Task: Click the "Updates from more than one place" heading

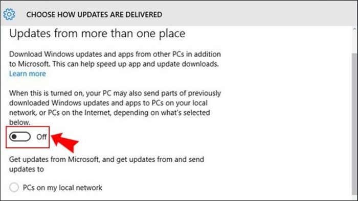Action: click(x=97, y=34)
